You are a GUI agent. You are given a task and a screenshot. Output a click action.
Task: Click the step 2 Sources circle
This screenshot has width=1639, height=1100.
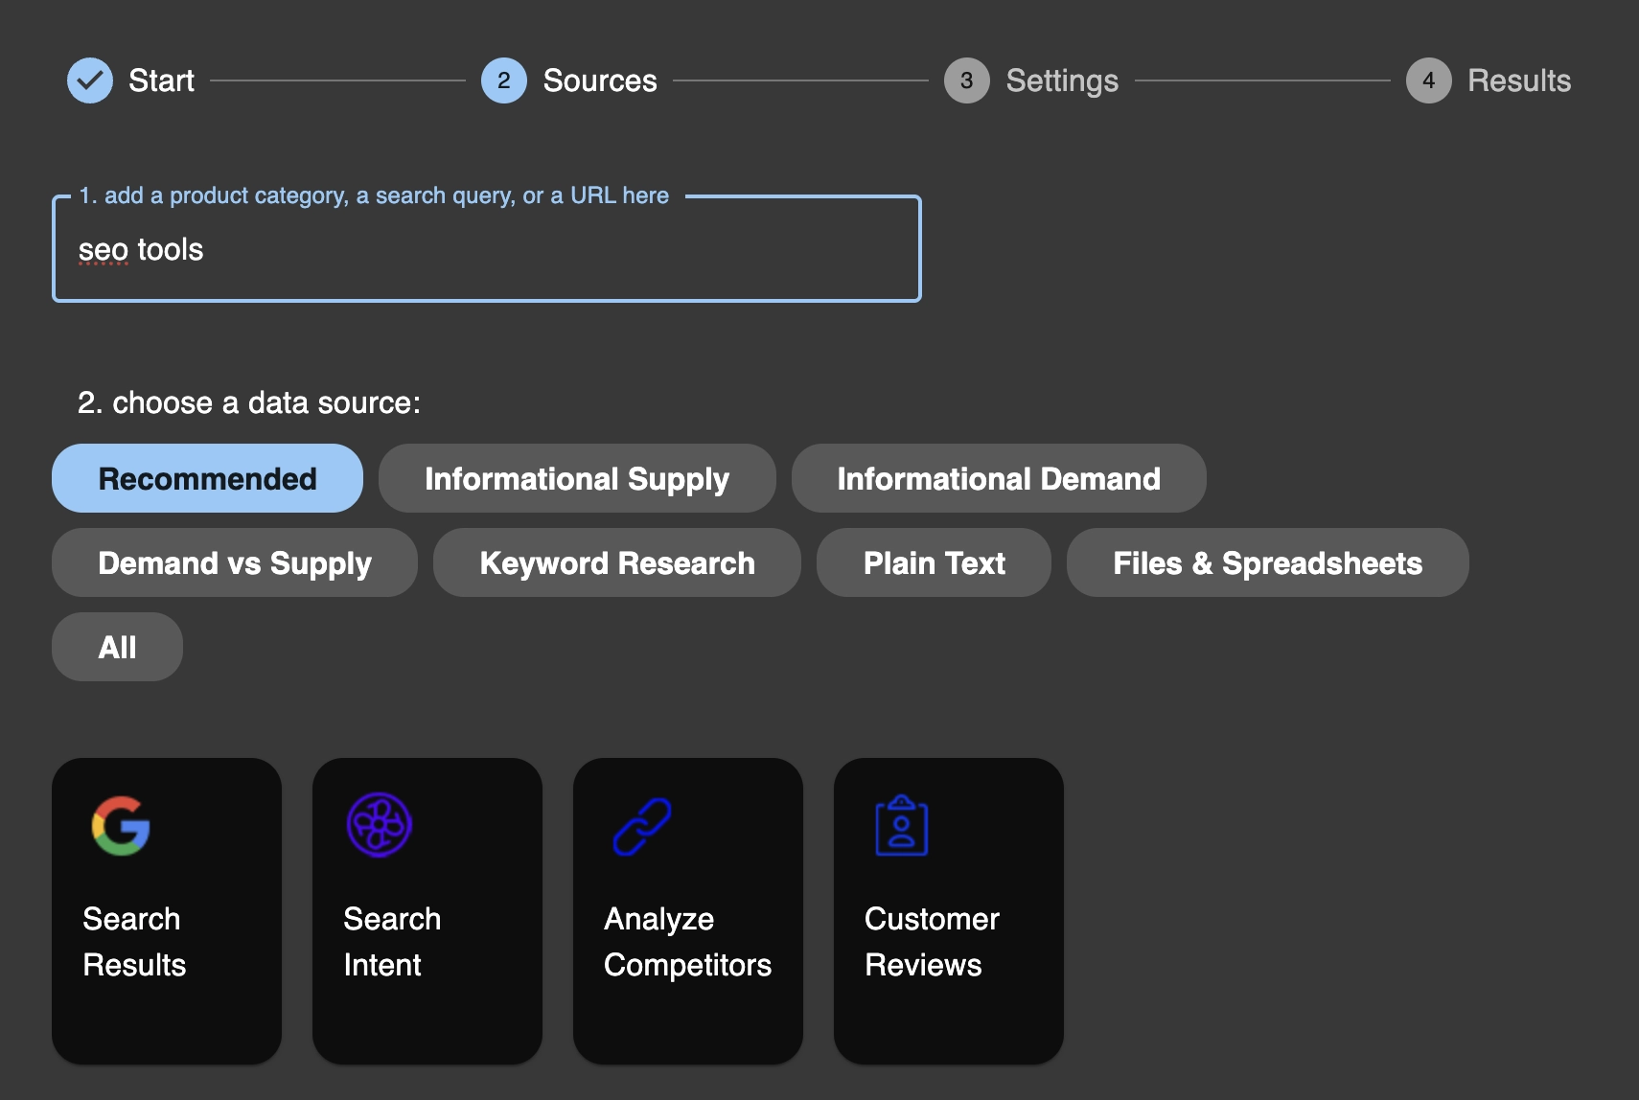click(504, 80)
